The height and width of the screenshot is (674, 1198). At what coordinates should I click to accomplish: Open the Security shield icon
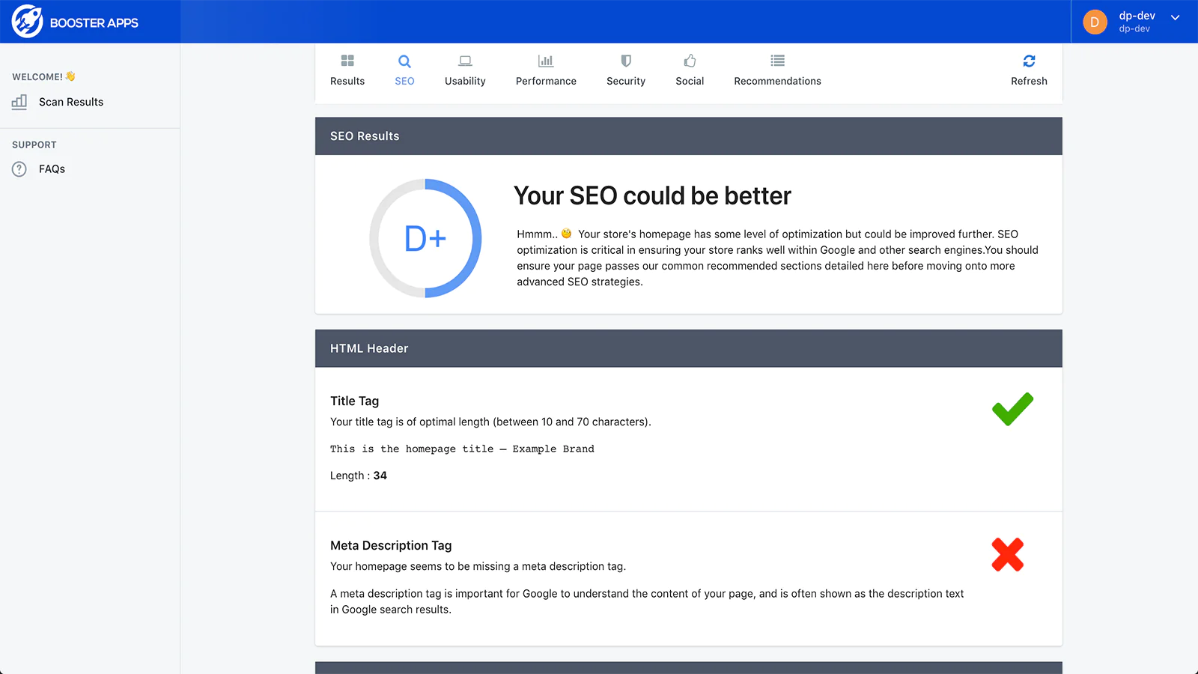(x=626, y=61)
